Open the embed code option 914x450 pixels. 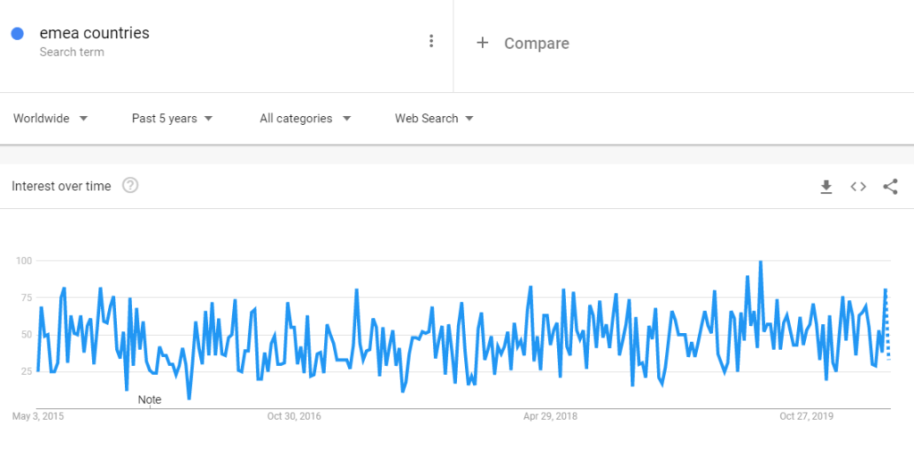point(858,187)
